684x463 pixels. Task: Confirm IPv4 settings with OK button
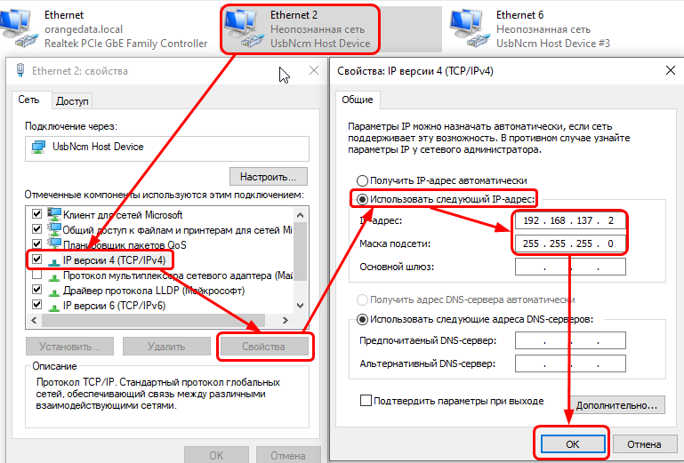pyautogui.click(x=571, y=443)
